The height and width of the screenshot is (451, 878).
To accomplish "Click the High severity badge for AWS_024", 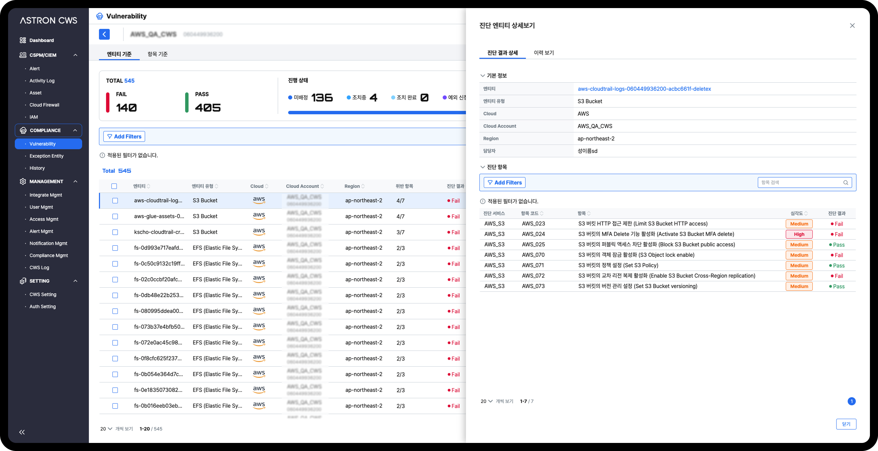I will tap(799, 234).
